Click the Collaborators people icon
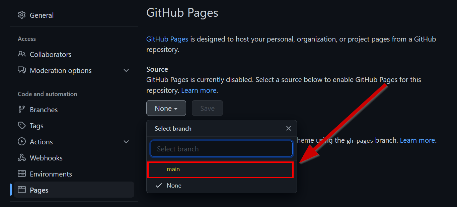Image resolution: width=457 pixels, height=207 pixels. [22, 54]
